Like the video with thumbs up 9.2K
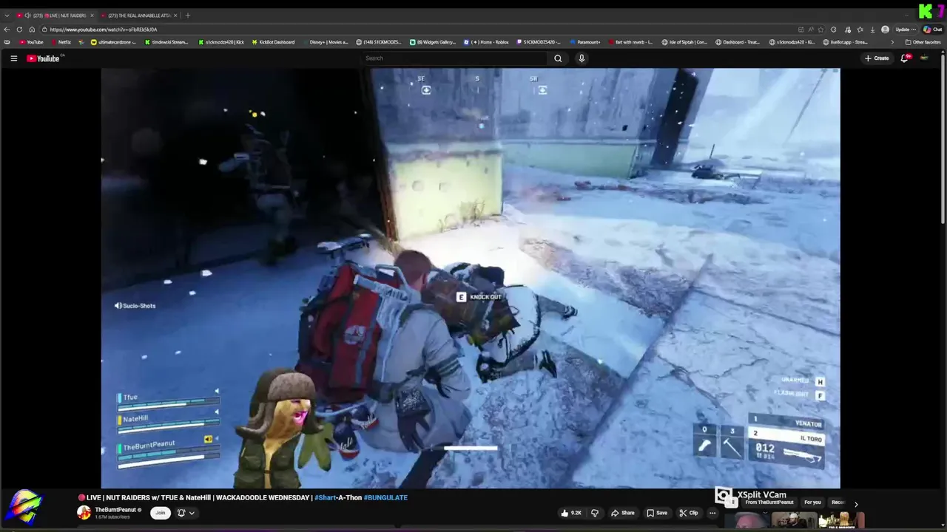Screen dimensions: 947x532 pos(571,513)
